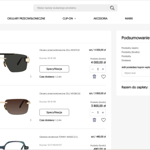Viewport: 150px width, 150px height.
Task: Remove ZILLI 65137C01 with trash icon
Action: (94, 76)
